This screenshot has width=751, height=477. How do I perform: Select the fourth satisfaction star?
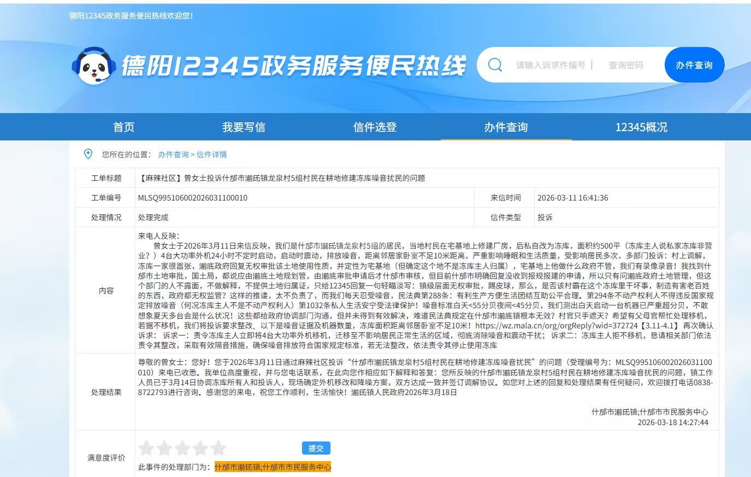tap(200, 449)
